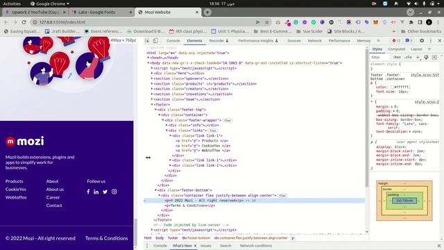
Task: Open the style.scss:517 source link
Action: point(425,75)
